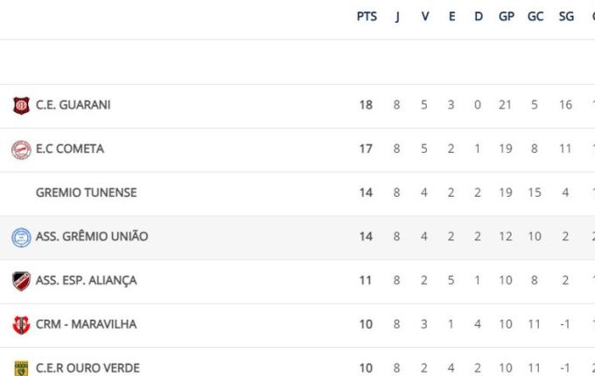
Task: Click the GP goals-for column header
Action: (x=507, y=17)
